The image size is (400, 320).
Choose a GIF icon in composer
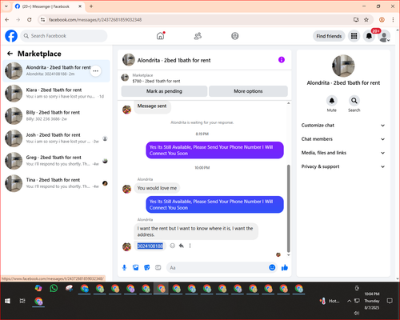(158, 267)
